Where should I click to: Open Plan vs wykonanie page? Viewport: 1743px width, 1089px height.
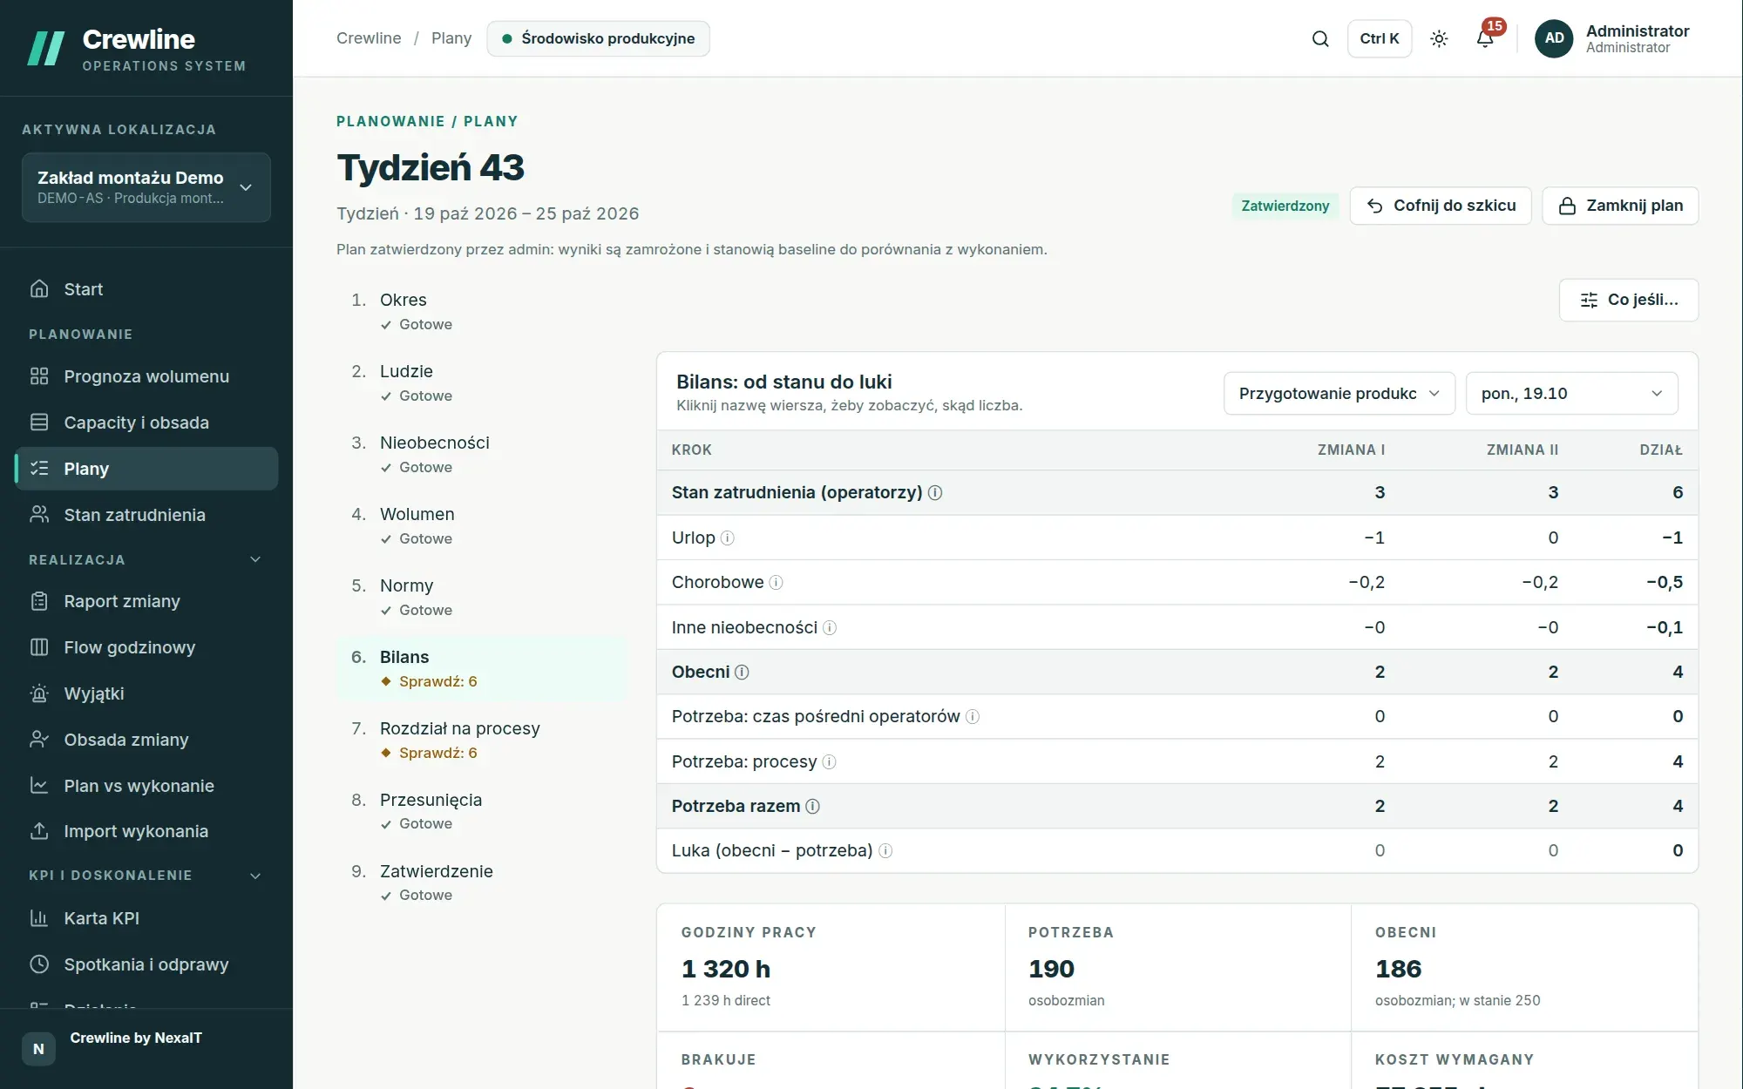[x=146, y=786]
